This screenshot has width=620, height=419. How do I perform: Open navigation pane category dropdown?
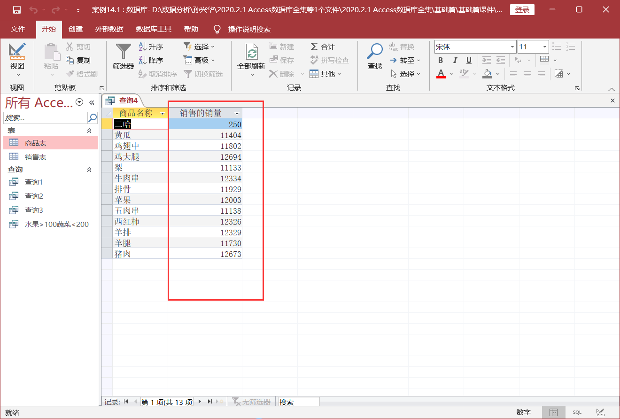[x=79, y=102]
